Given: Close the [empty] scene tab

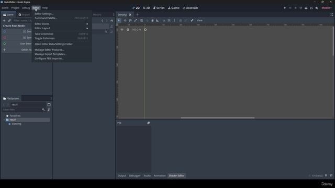Looking at the screenshot, I should [130, 15].
